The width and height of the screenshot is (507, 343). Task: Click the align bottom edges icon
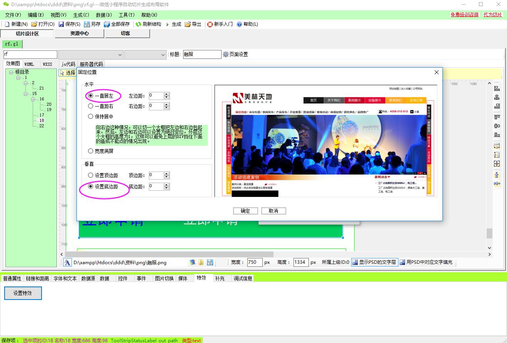tap(497, 135)
